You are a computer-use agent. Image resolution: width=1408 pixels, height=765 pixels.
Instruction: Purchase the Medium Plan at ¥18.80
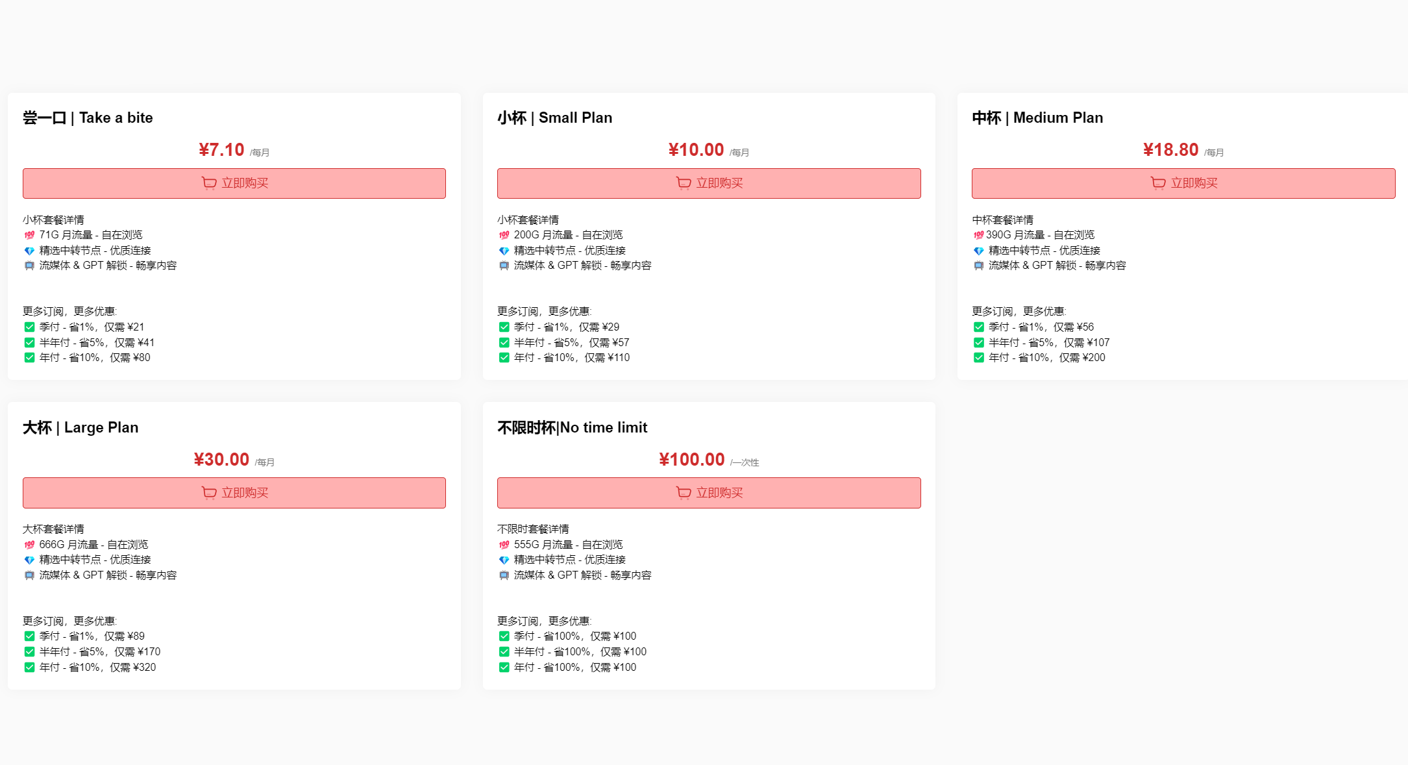point(1183,183)
